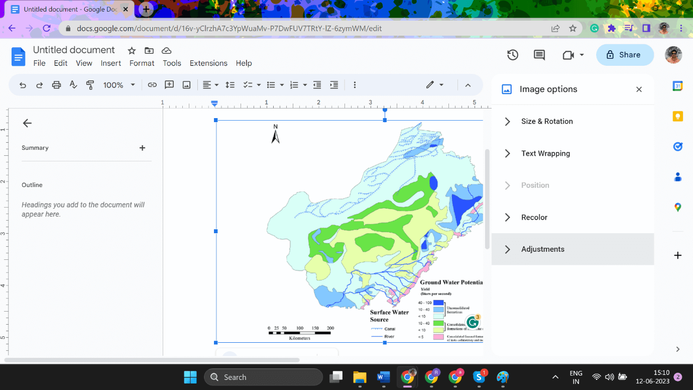The image size is (693, 390).
Task: Select the Paint format tool
Action: 89,85
